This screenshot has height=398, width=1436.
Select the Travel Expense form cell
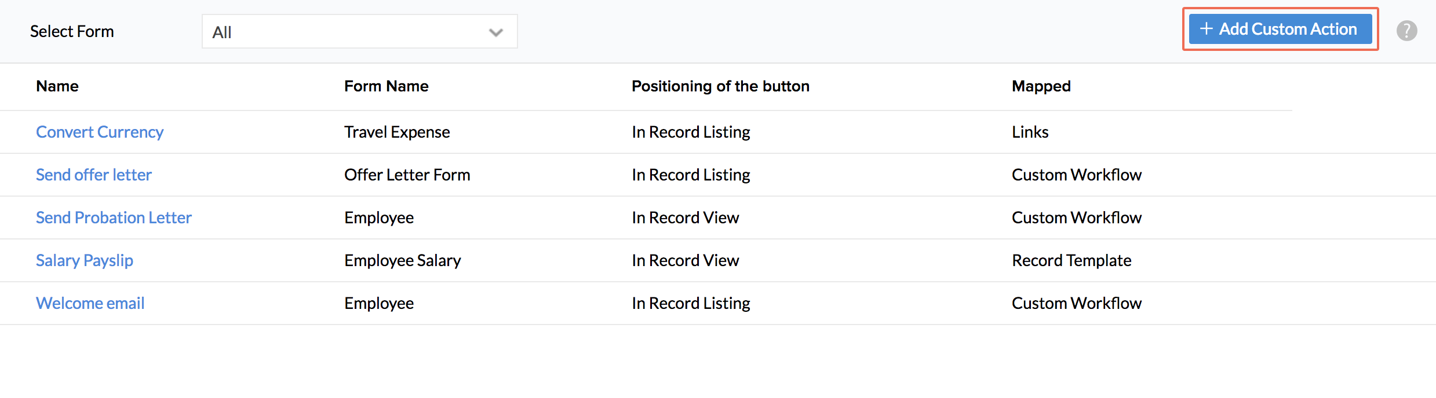(397, 132)
